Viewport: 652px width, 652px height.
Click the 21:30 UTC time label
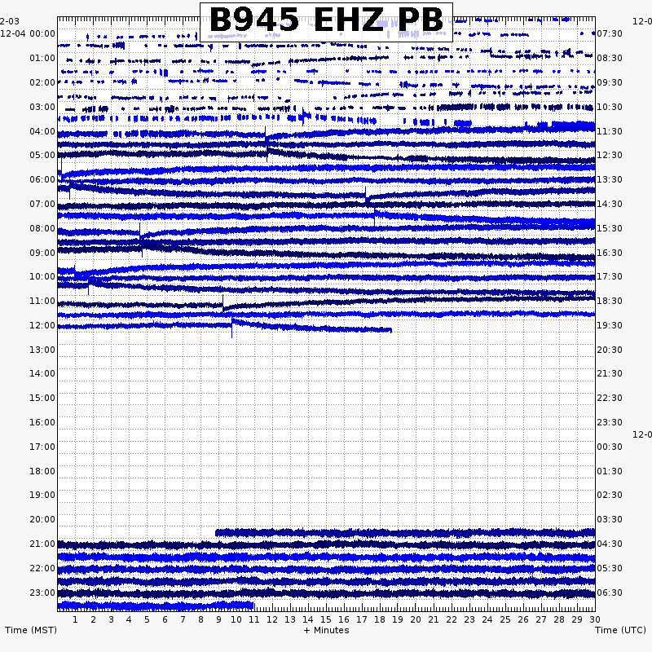click(610, 373)
